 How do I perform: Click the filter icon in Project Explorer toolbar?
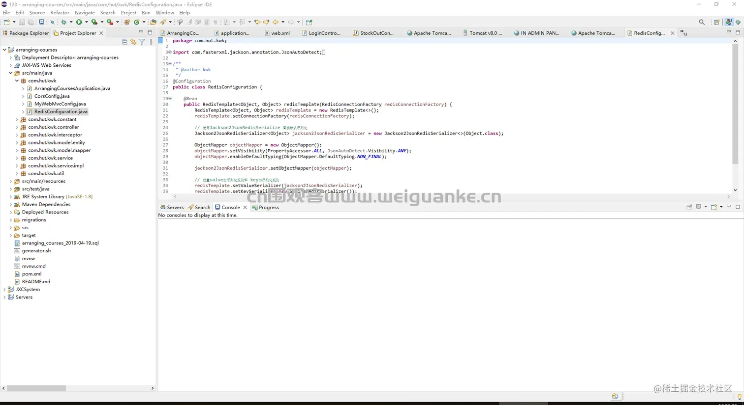(142, 42)
